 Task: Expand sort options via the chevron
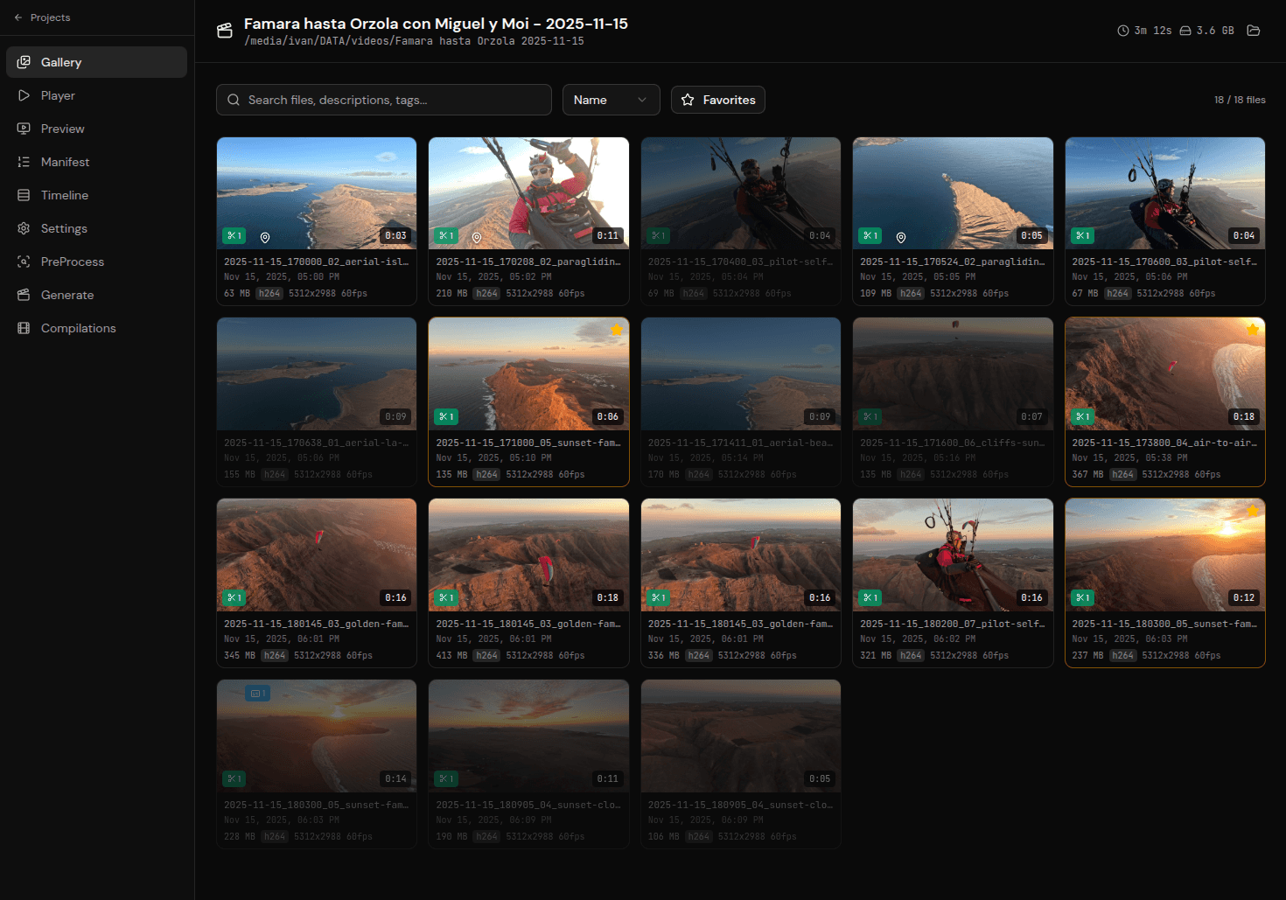641,100
